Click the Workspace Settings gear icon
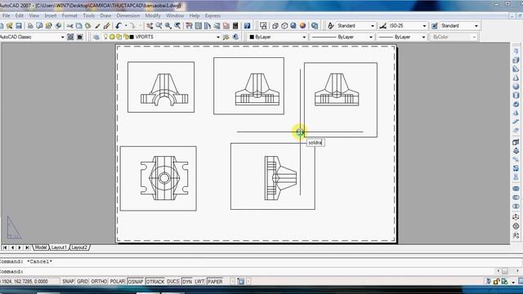Viewport: 523px width, 294px height. click(70, 37)
